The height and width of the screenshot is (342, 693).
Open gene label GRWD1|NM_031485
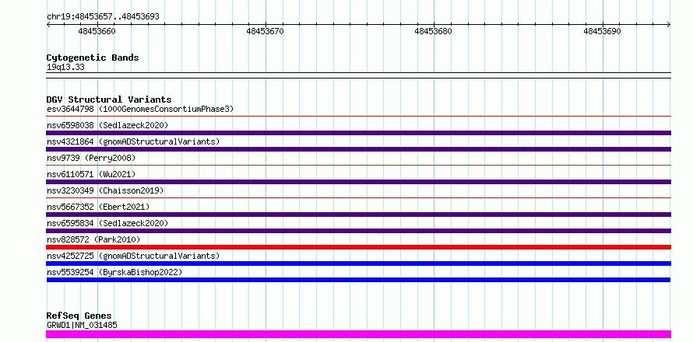(x=82, y=325)
